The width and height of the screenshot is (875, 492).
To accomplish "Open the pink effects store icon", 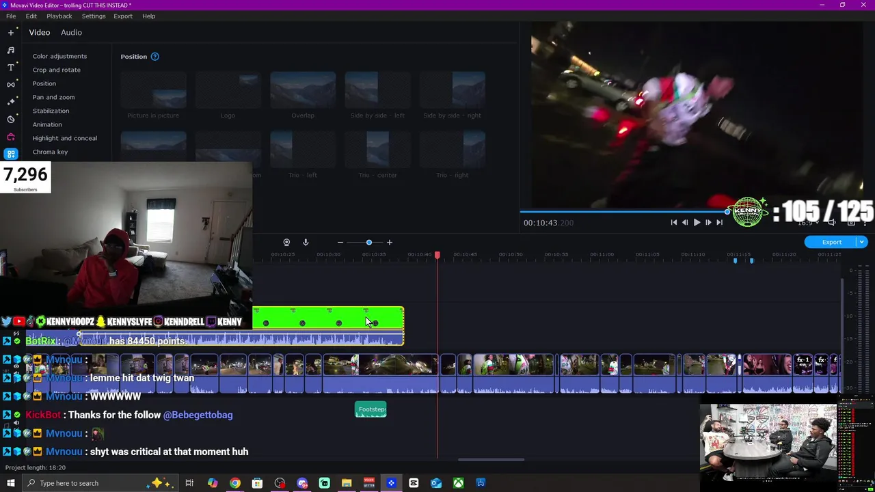I will [x=11, y=137].
